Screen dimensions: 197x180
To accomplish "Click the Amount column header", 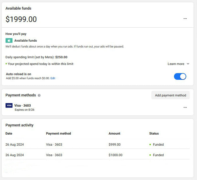I will point(114,133).
